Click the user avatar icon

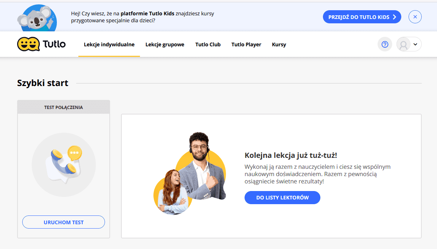403,44
